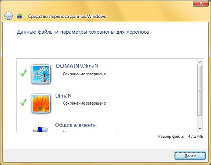Click the 47.2 МБ file size value
The height and width of the screenshot is (165, 211).
(x=196, y=137)
